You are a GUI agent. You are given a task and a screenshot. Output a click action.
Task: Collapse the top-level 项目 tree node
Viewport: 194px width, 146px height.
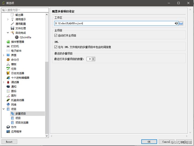(x=3, y=109)
